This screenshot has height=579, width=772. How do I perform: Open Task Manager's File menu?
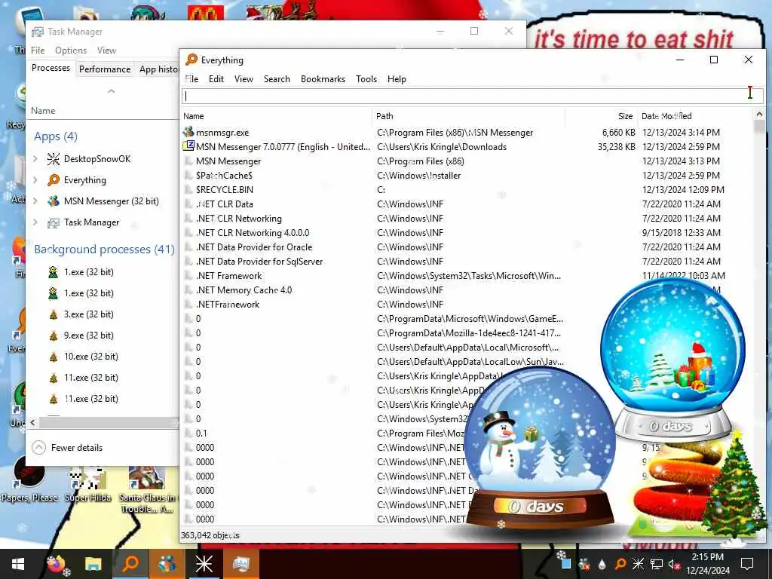38,51
